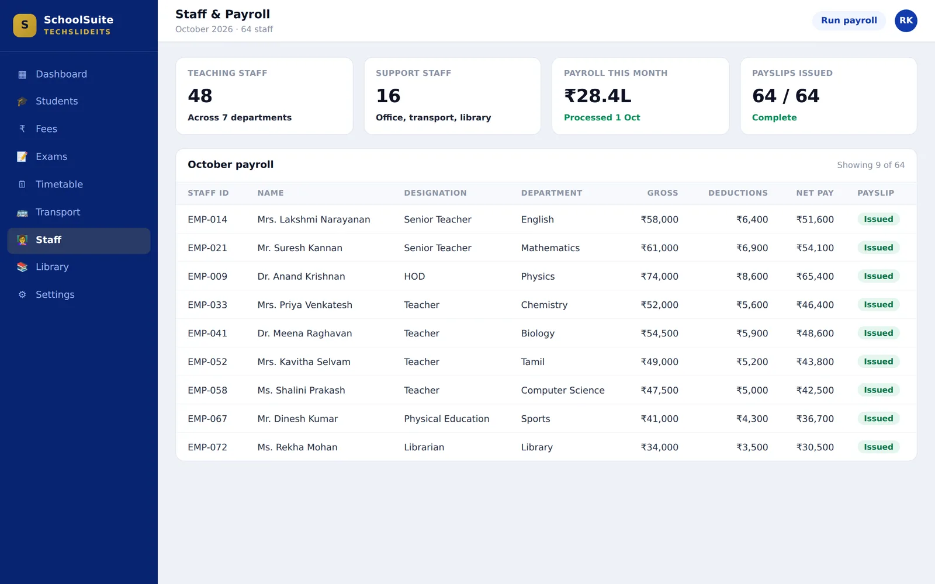The height and width of the screenshot is (584, 935).
Task: Click the GROSS column header
Action: pyautogui.click(x=663, y=193)
